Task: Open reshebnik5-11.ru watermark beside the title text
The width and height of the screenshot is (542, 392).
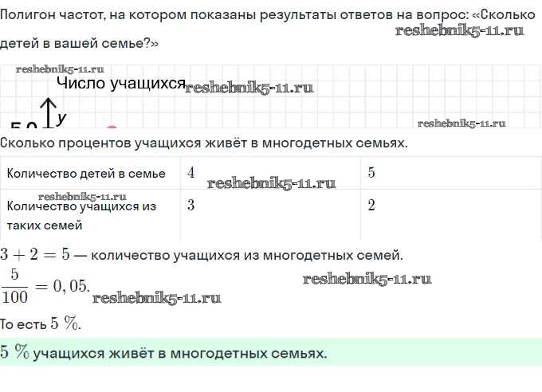Action: [459, 31]
